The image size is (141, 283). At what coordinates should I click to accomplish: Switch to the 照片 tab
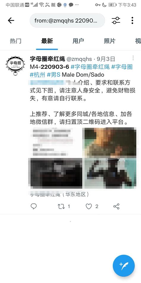(x=109, y=41)
